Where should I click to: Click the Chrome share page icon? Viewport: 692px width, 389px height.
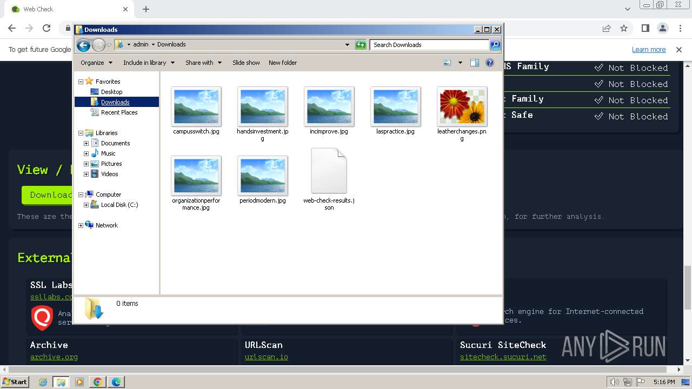click(x=607, y=28)
